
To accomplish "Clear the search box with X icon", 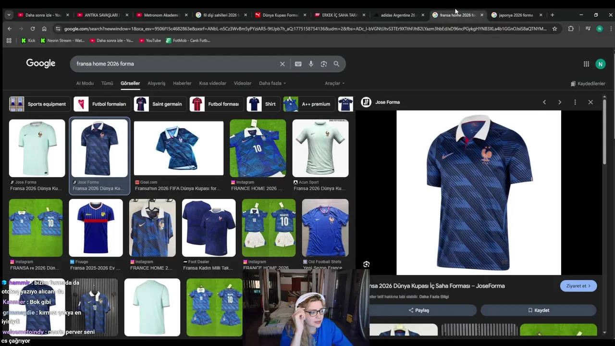I will pyautogui.click(x=283, y=64).
